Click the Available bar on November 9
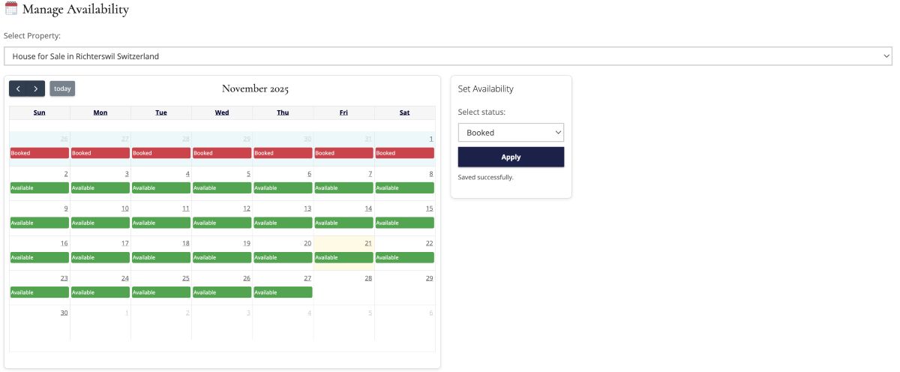Viewport: 900px width, 372px height. (x=40, y=223)
